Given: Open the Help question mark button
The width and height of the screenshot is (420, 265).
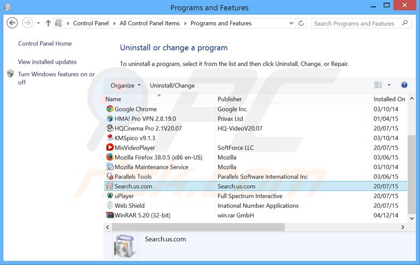Looking at the screenshot, I should [x=404, y=85].
